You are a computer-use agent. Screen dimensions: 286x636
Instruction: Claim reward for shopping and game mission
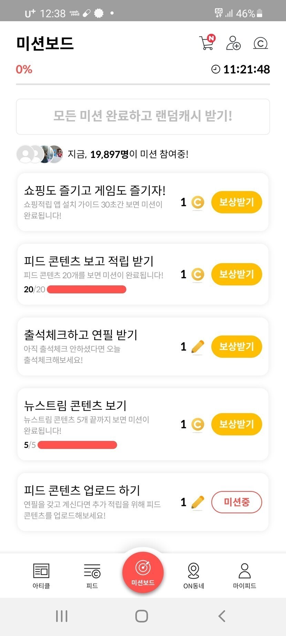point(236,202)
